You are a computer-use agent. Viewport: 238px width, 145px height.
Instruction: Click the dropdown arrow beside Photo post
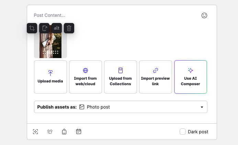tap(202, 107)
